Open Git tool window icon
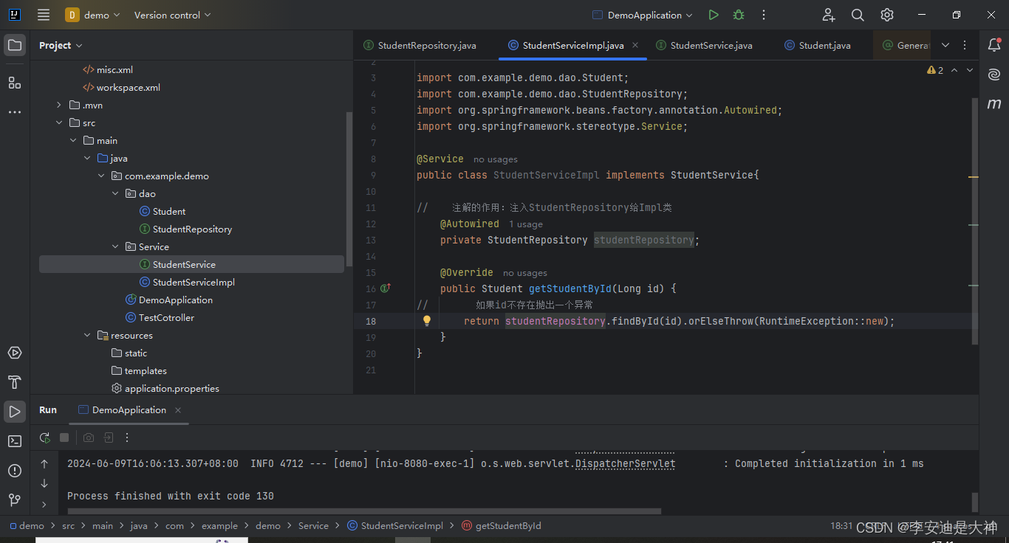 pos(15,500)
